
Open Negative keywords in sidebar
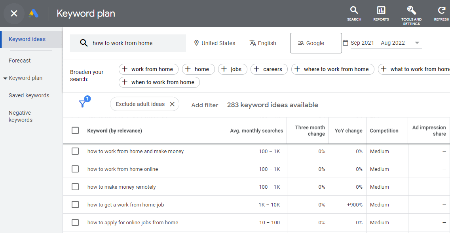tap(21, 116)
